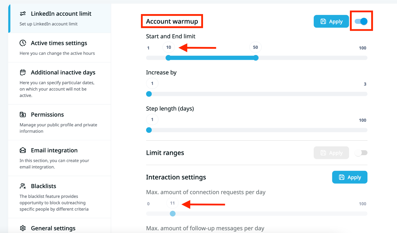Click the LinkedIn account limit sliders icon
The image size is (397, 233).
(23, 14)
